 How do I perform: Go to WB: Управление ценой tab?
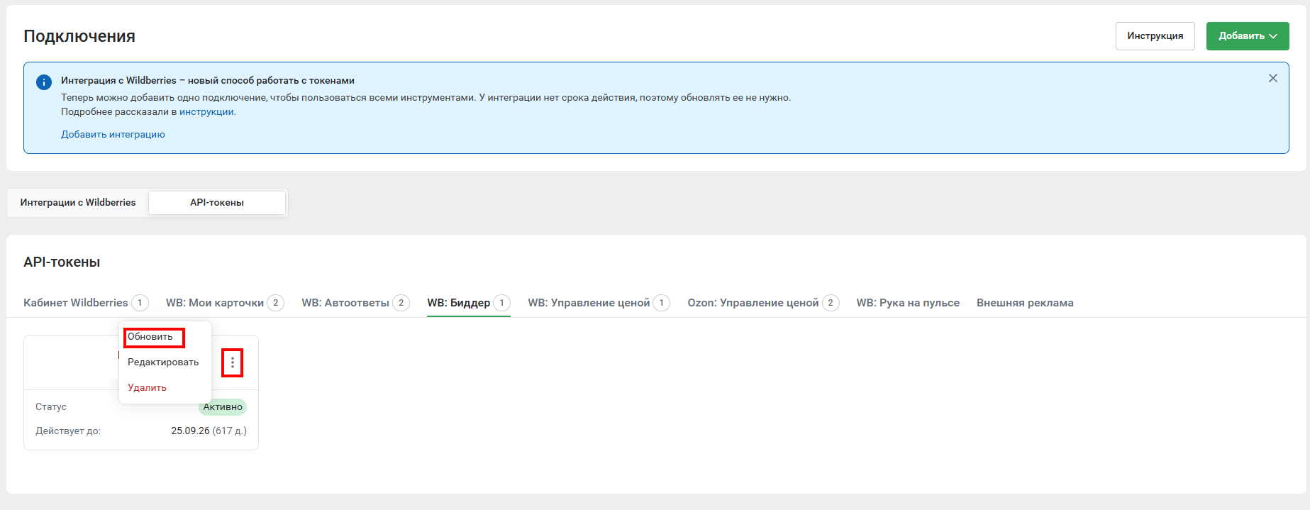click(x=599, y=303)
